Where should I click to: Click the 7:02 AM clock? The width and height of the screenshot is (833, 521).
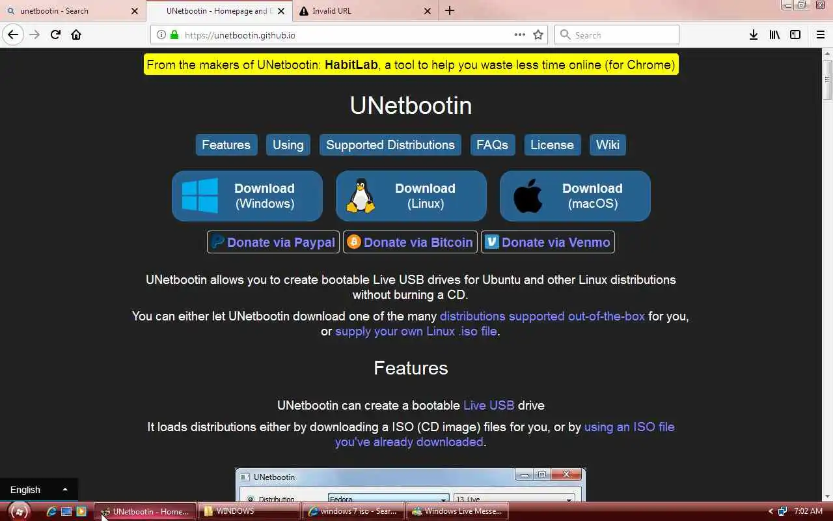click(x=808, y=511)
